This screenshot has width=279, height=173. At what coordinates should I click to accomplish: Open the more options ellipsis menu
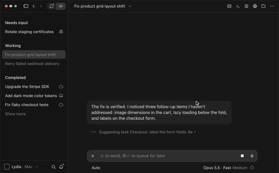tap(272, 6)
